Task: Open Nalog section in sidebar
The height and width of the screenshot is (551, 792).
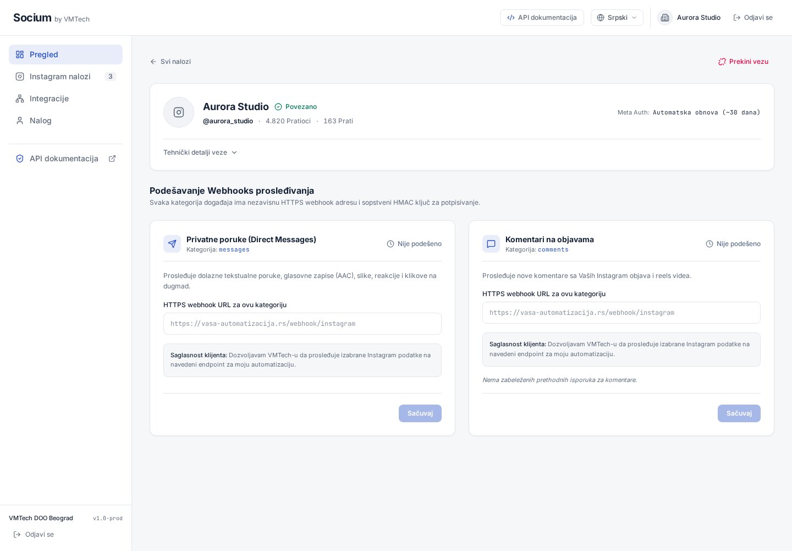Action: tap(65, 121)
